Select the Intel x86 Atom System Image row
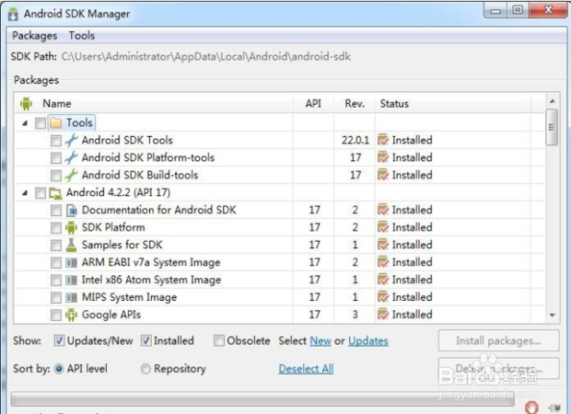 280,280
